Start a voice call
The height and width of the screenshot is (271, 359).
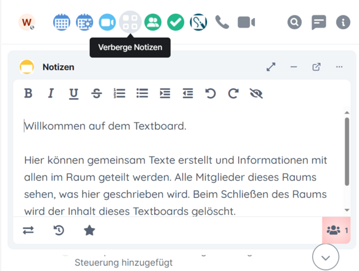(x=222, y=22)
